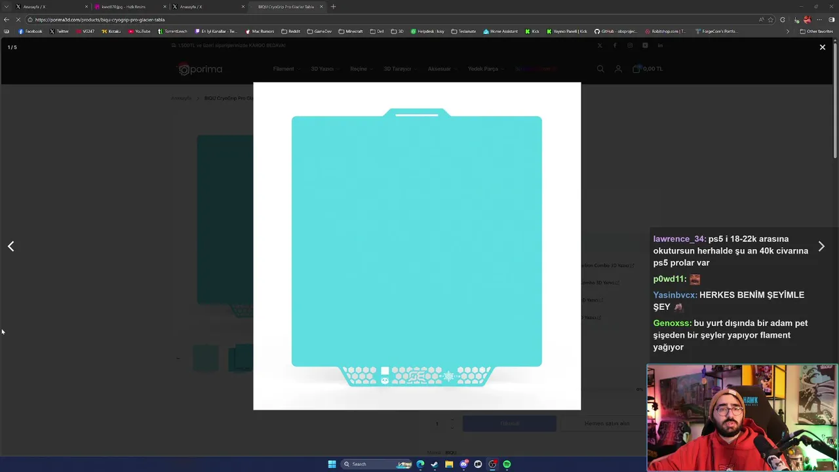Open Minecraft bookmarks folder
The height and width of the screenshot is (472, 839).
point(351,31)
